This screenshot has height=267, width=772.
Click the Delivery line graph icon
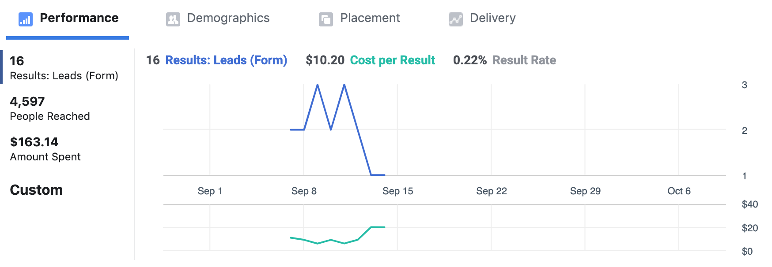point(455,19)
